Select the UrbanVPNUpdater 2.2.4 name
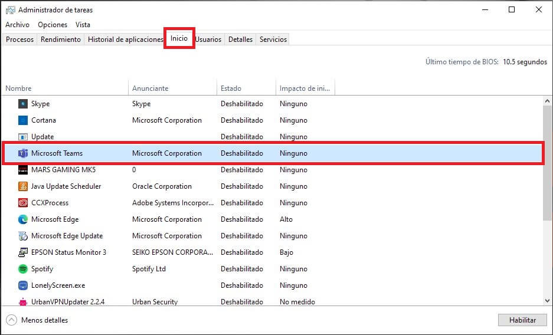The width and height of the screenshot is (553, 335). tap(68, 302)
